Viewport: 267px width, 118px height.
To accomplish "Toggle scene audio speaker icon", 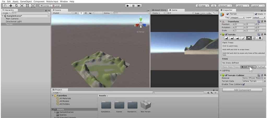I will click(x=86, y=13).
